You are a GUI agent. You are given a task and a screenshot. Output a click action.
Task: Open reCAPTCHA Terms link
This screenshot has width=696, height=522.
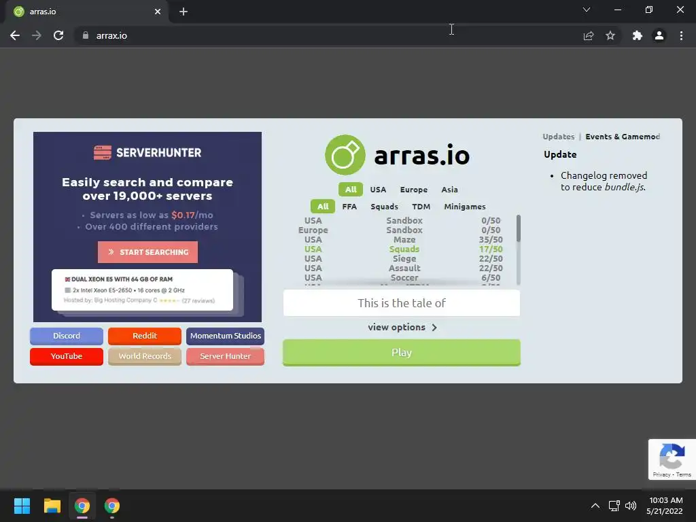pos(684,474)
